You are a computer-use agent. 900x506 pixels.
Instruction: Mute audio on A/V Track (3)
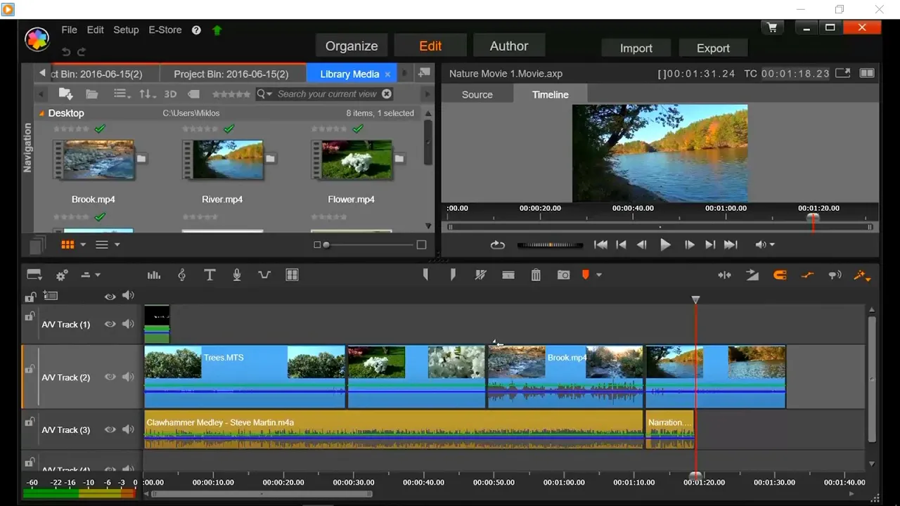pos(128,430)
